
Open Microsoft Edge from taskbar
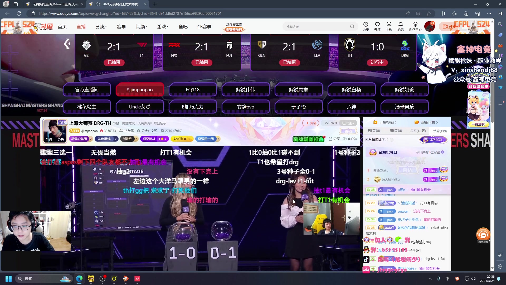79,279
